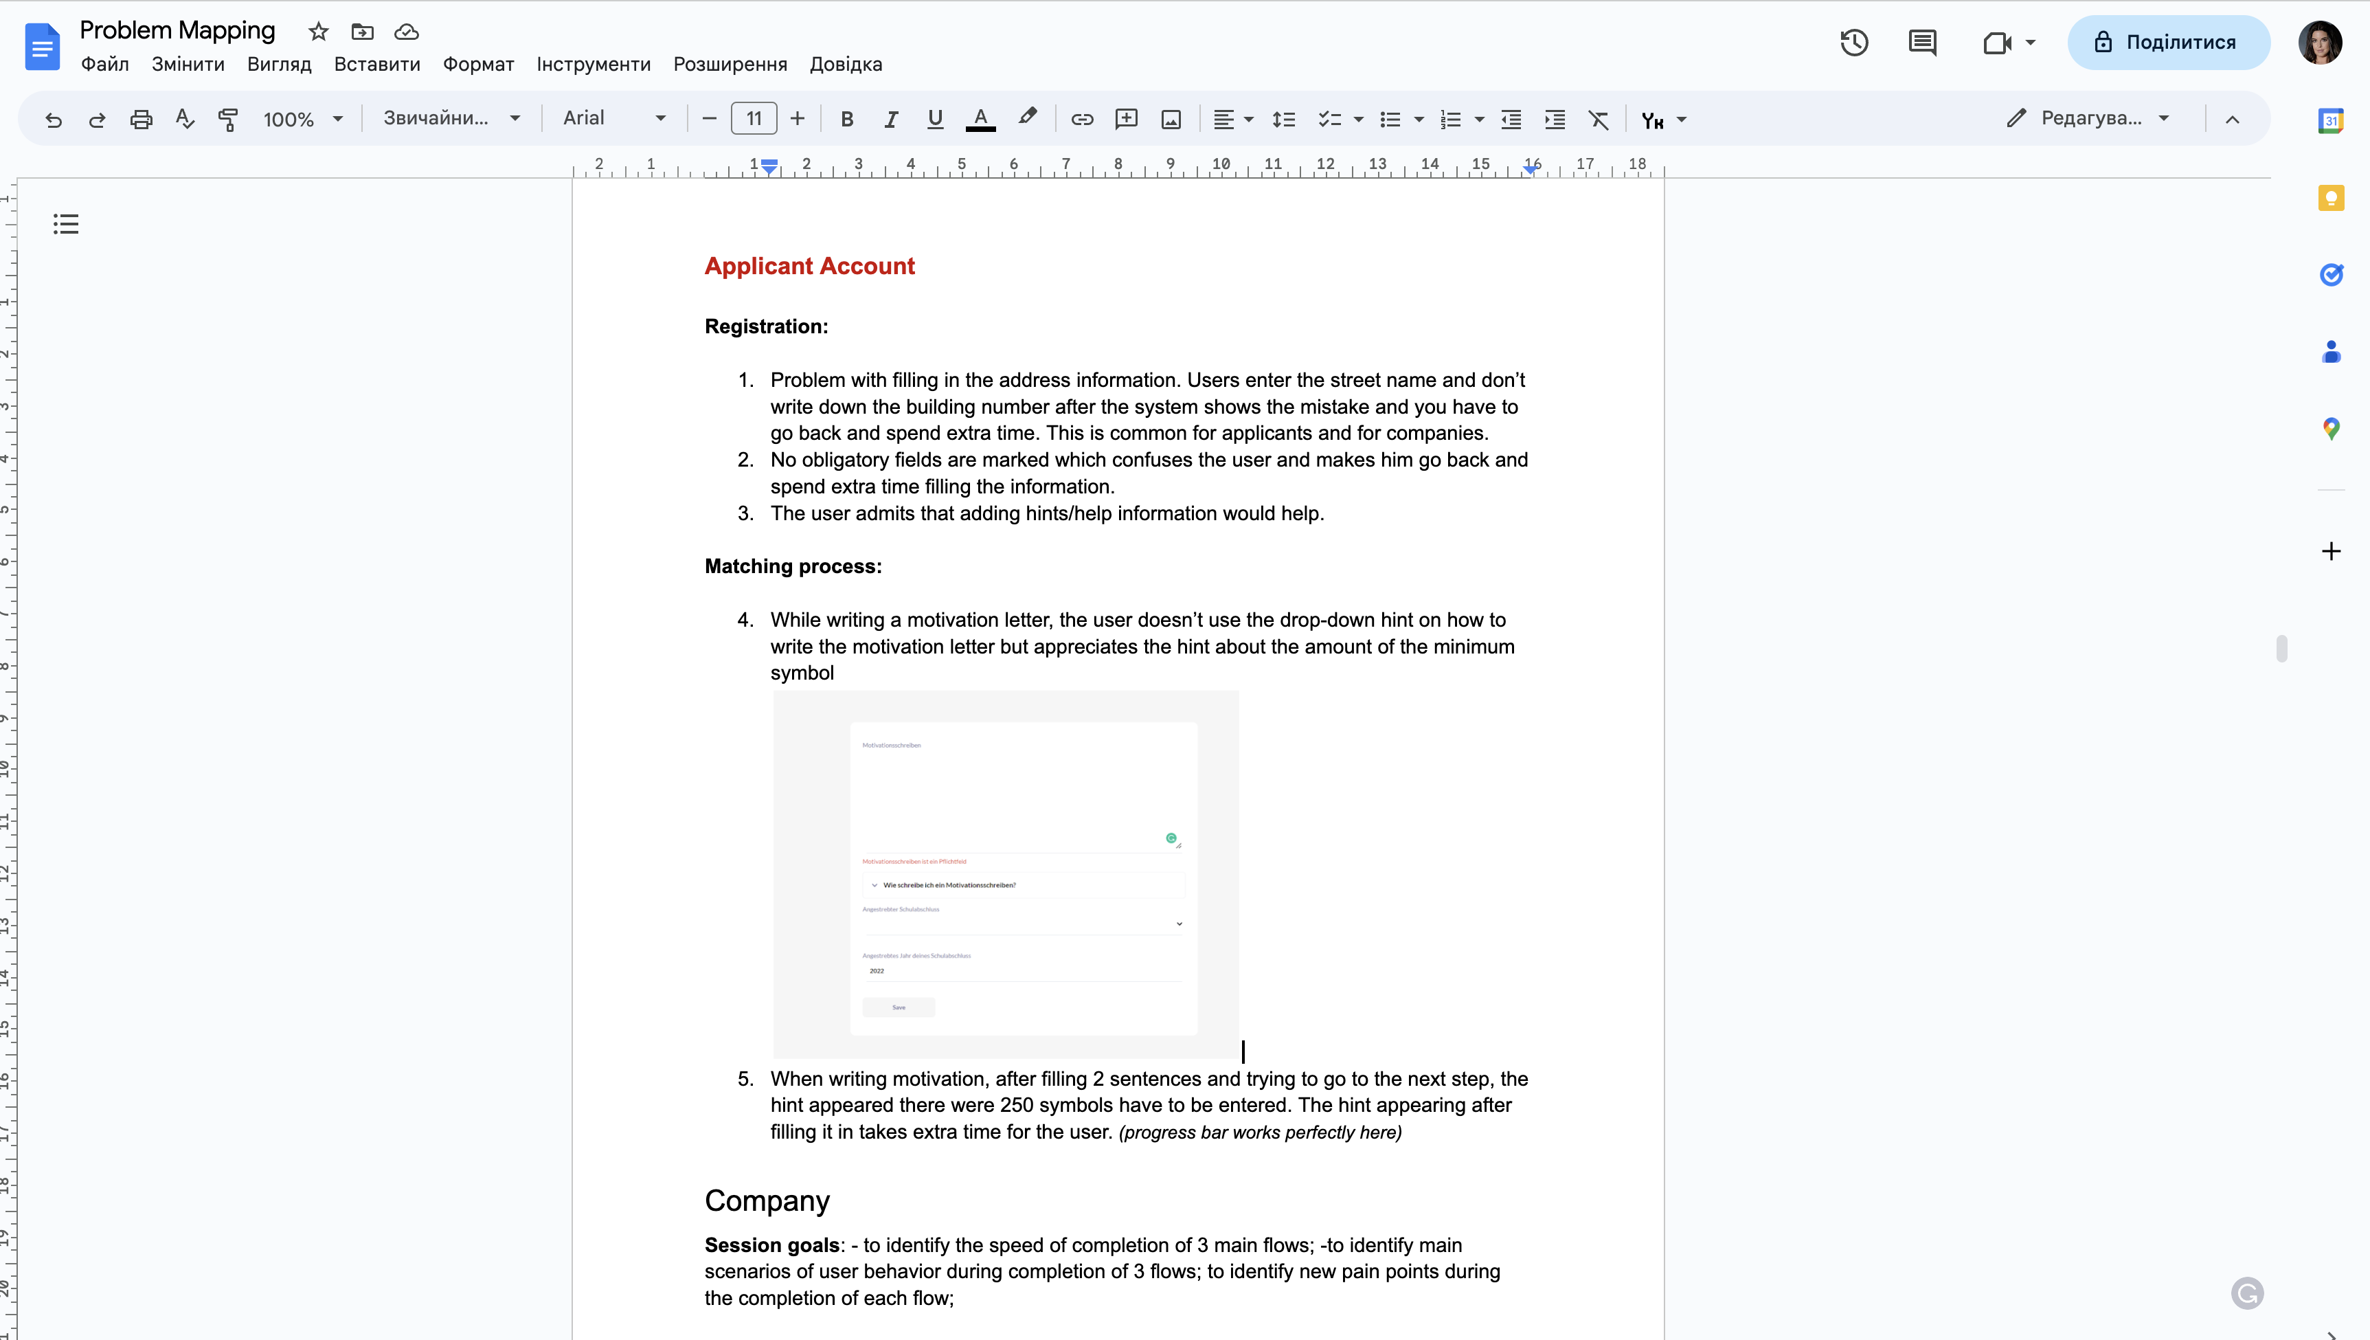
Task: Toggle checklist formatting
Action: click(1329, 120)
